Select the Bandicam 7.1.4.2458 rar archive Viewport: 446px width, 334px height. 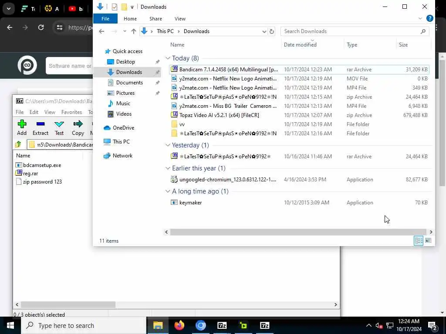(299, 70)
